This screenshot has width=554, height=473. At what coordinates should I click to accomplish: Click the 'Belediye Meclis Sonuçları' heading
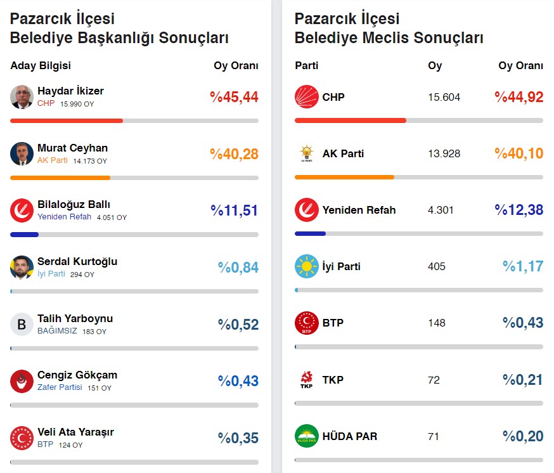(x=389, y=38)
